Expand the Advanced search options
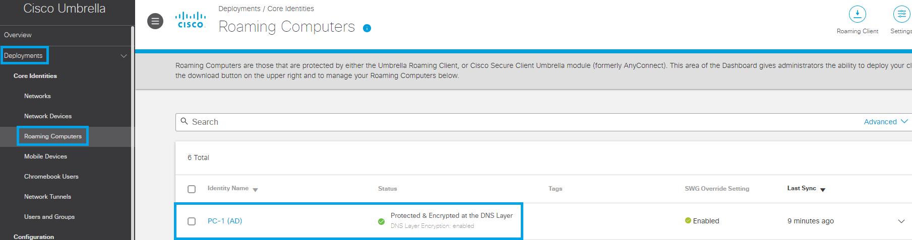 [886, 122]
